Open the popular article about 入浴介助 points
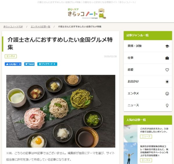The height and width of the screenshot is (164, 174). click(154, 130)
